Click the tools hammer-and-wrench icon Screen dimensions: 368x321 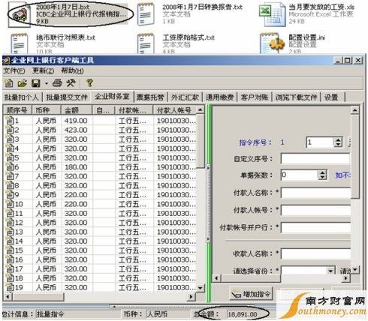click(71, 83)
